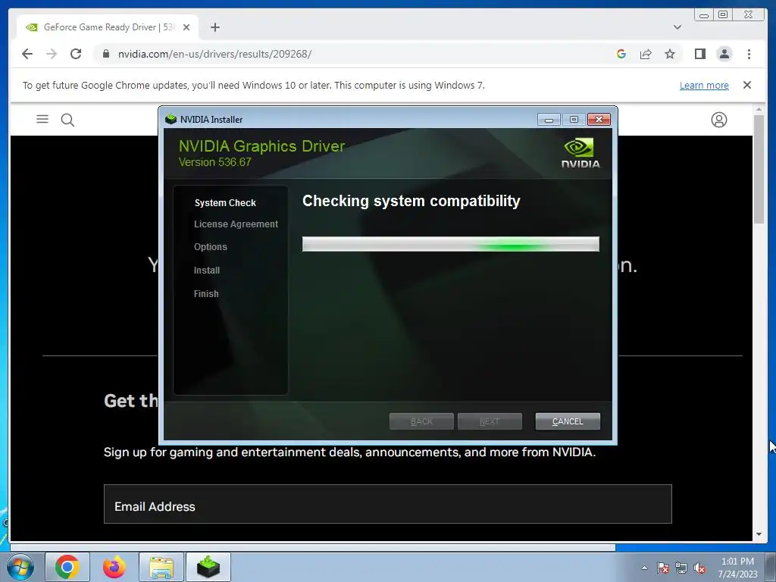Viewport: 776px width, 582px height.
Task: Click the address bar URL
Action: (214, 54)
